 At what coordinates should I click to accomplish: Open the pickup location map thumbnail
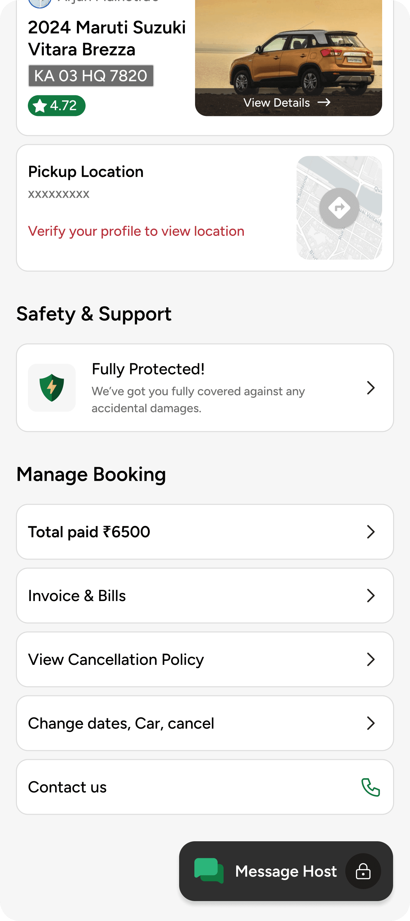(339, 208)
